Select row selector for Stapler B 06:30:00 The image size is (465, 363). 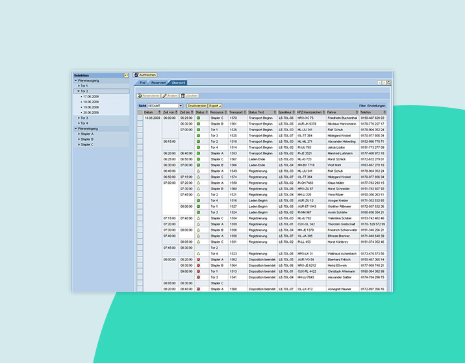(140, 123)
